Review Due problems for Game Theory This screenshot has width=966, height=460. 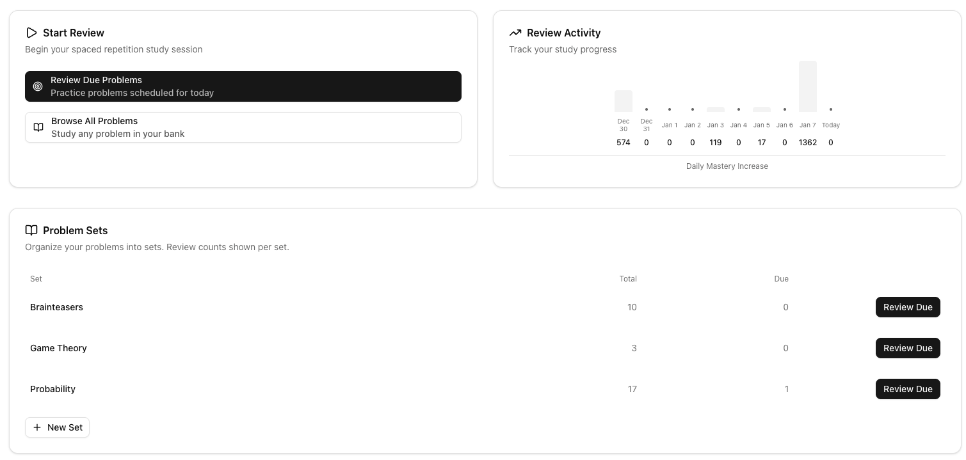908,348
